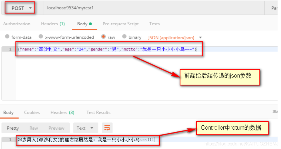Image resolution: width=281 pixels, height=149 pixels.
Task: Pick the binary body option
Action: (125, 36)
